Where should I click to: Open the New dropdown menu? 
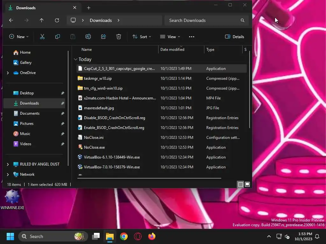[x=19, y=37]
